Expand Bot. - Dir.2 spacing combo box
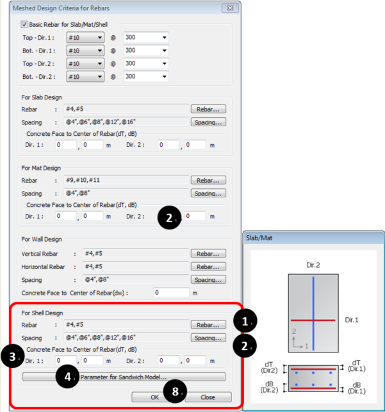The width and height of the screenshot is (385, 412). click(146, 76)
